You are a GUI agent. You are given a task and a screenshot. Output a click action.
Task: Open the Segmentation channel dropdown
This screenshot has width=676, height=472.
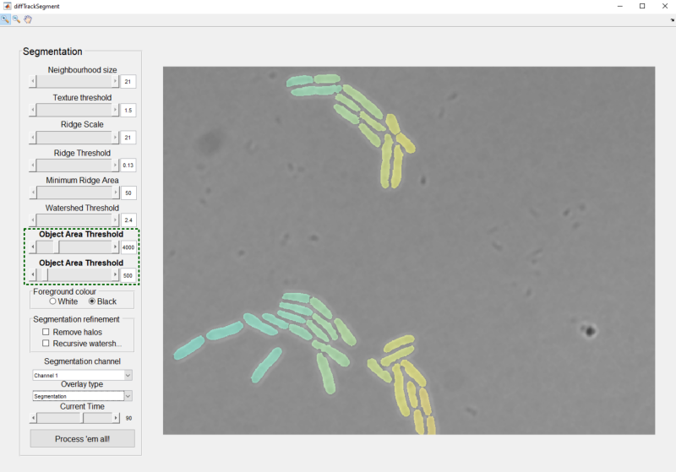tap(82, 375)
